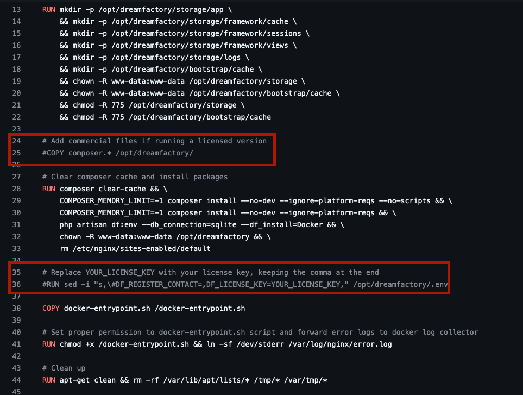Select line number 24 in the gutter

pyautogui.click(x=16, y=141)
